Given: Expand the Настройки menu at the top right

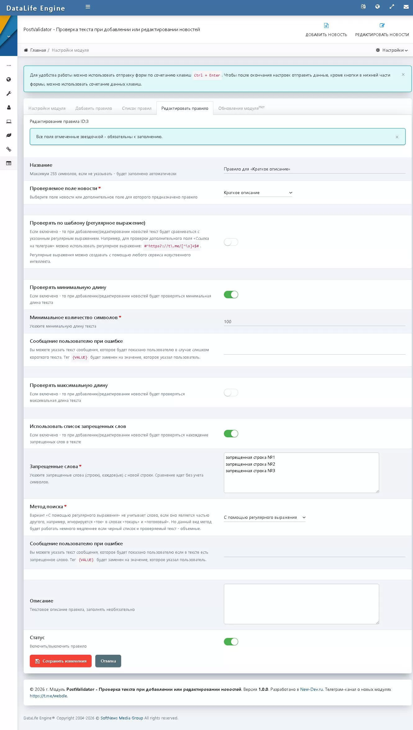Looking at the screenshot, I should coord(392,50).
